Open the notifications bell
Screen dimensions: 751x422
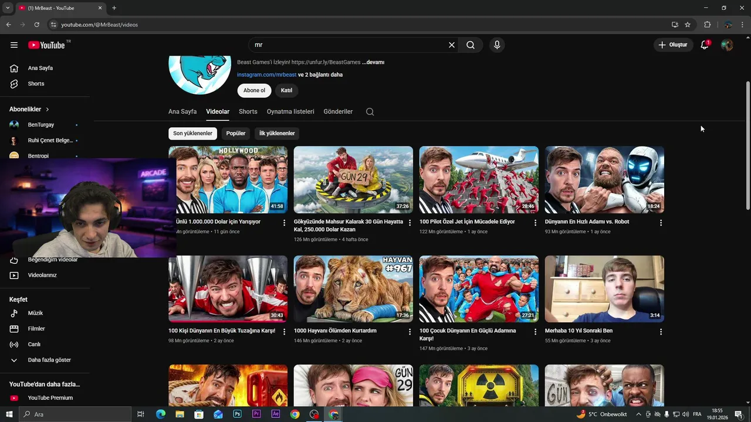tap(705, 45)
